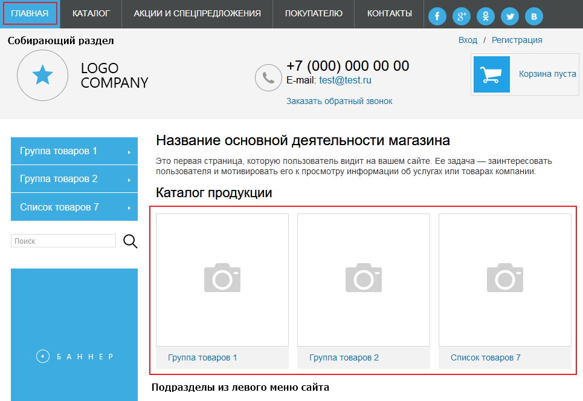The width and height of the screenshot is (583, 401).
Task: Open the Google Plus social icon
Action: 462,16
